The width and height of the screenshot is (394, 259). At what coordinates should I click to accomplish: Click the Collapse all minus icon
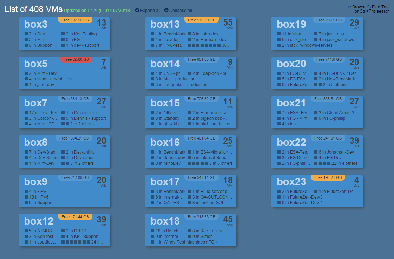coord(166,11)
